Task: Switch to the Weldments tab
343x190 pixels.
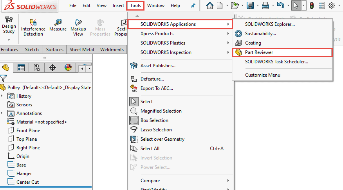Action: pyautogui.click(x=112, y=50)
